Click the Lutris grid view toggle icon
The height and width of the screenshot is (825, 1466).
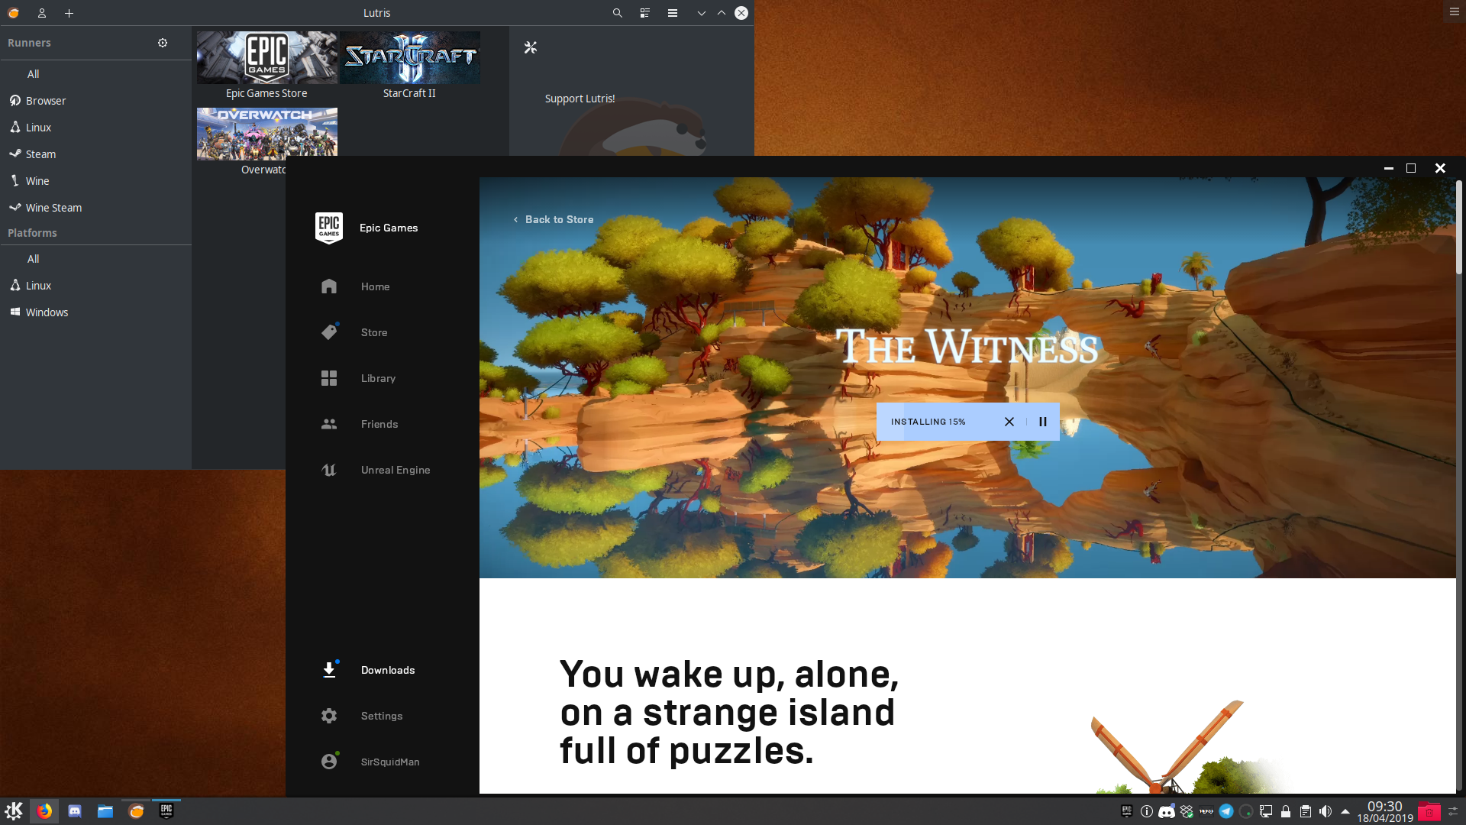(x=644, y=13)
